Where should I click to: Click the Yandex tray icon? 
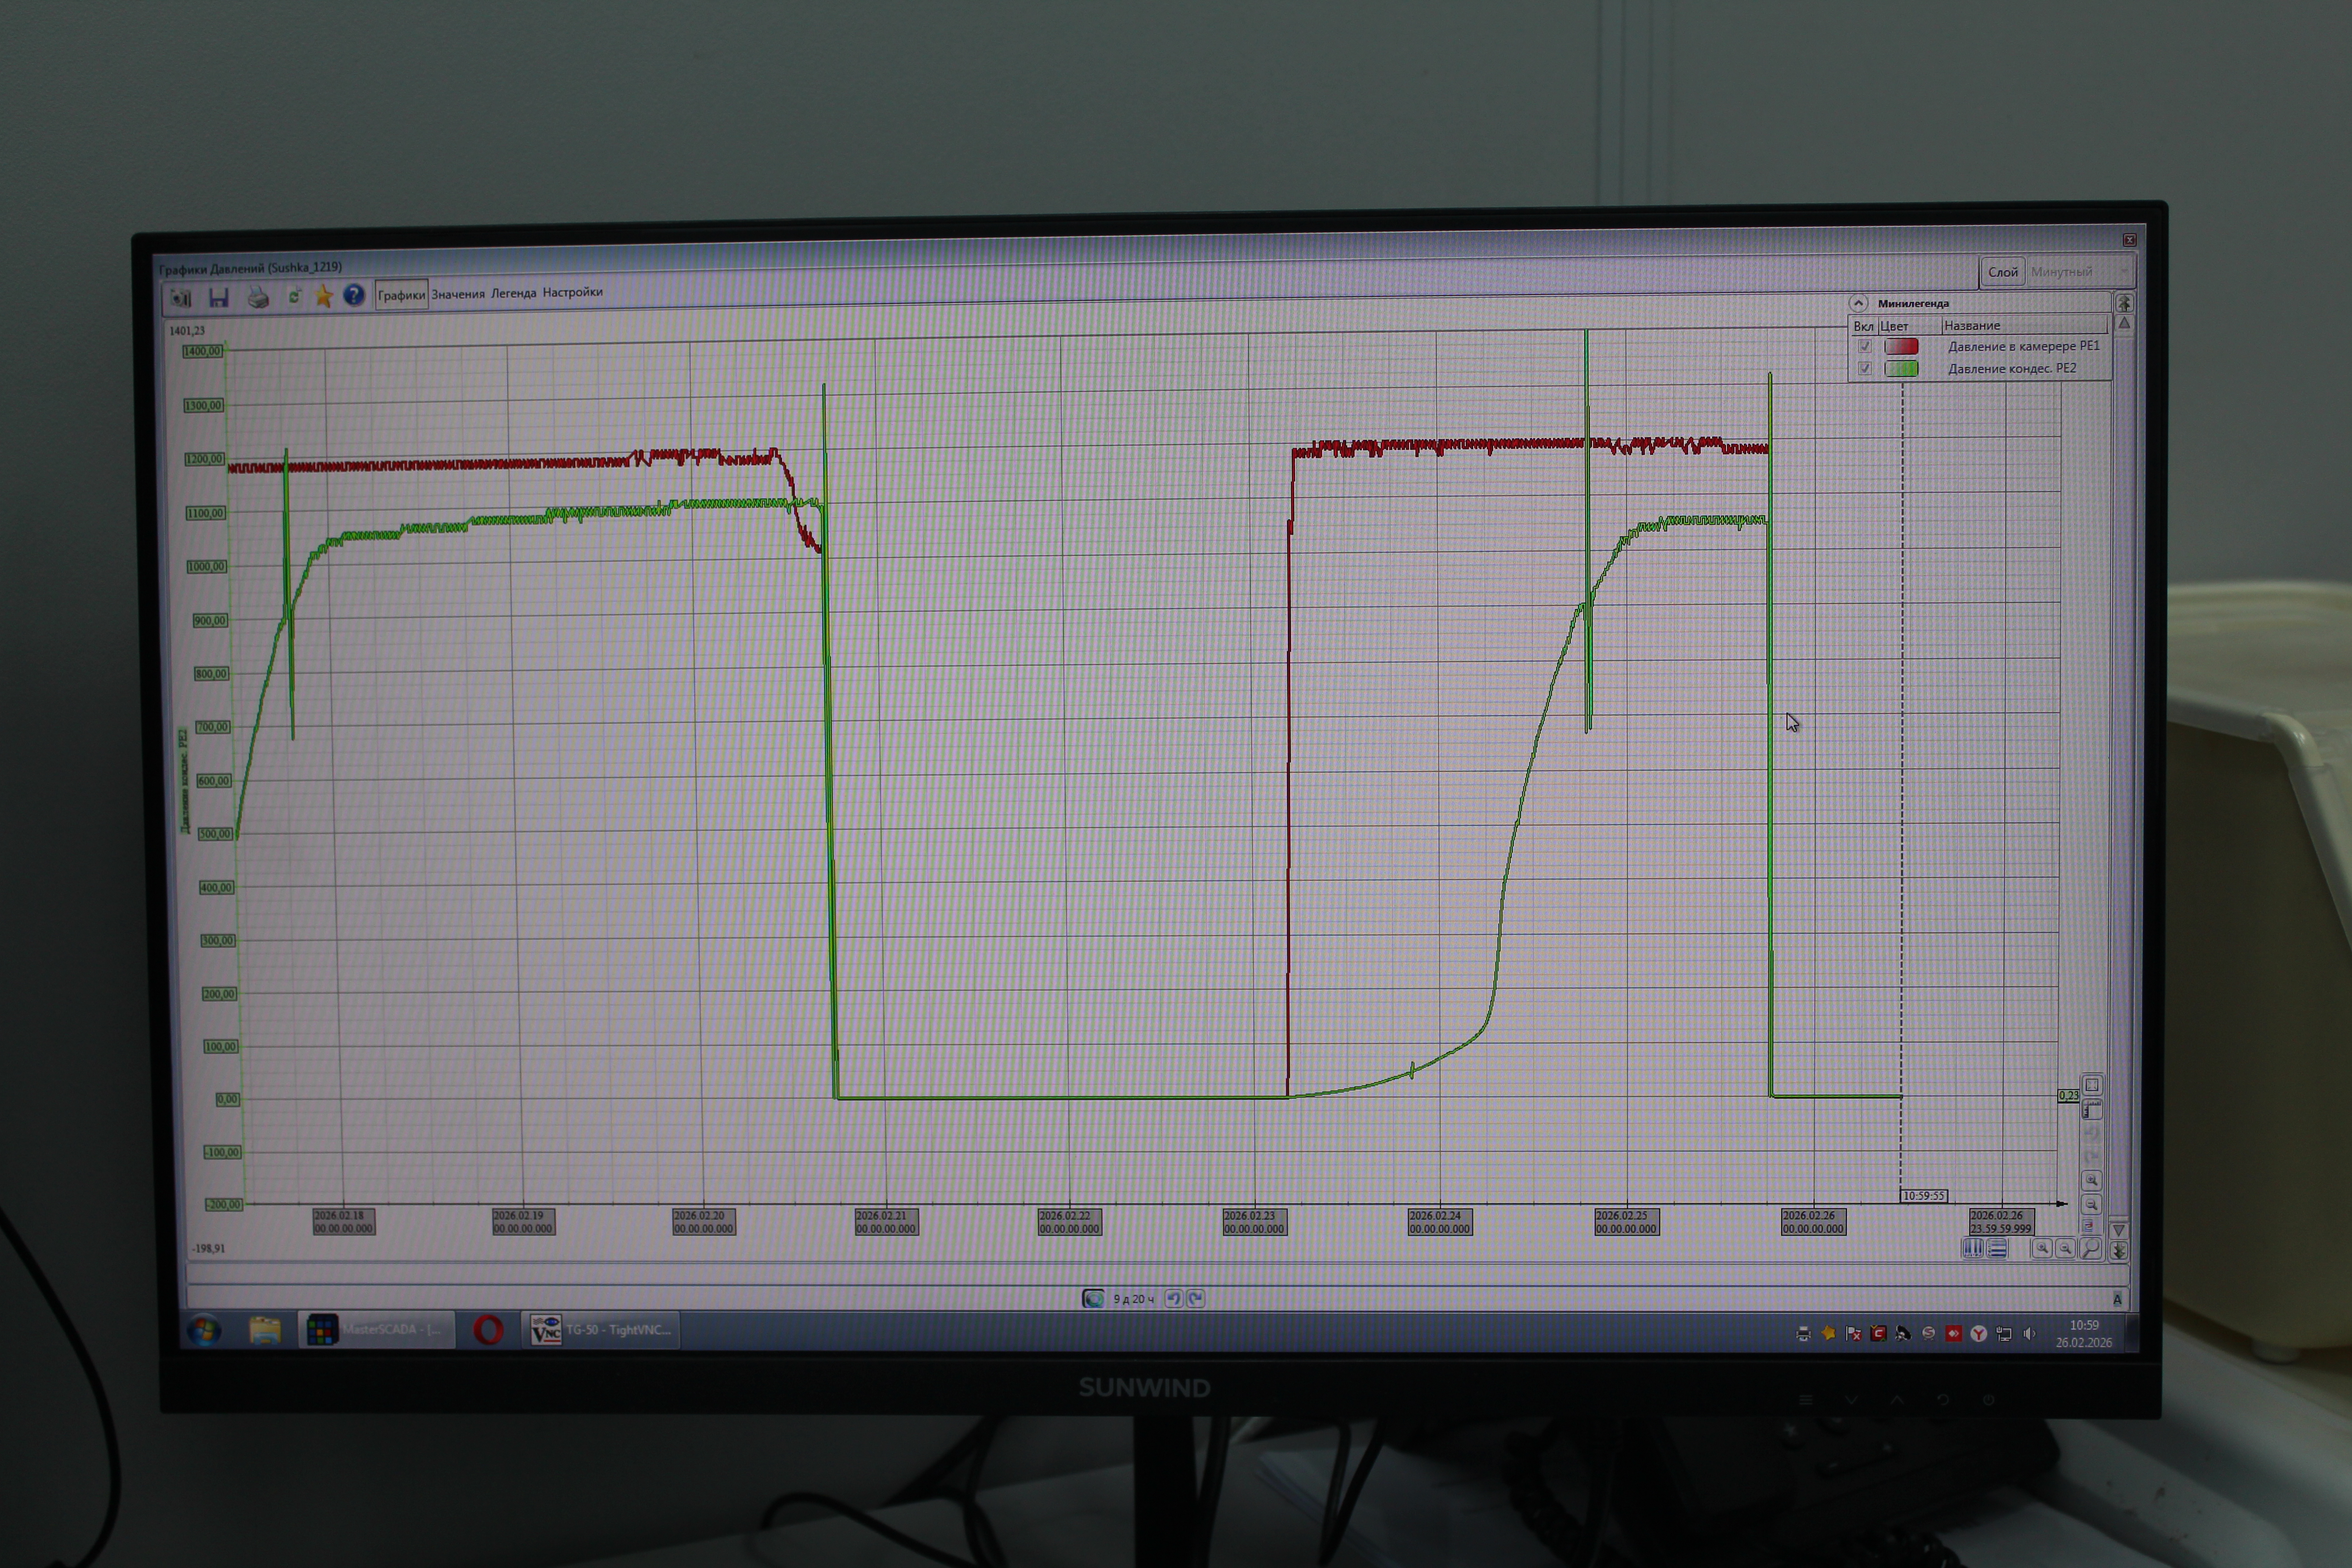[x=1978, y=1334]
